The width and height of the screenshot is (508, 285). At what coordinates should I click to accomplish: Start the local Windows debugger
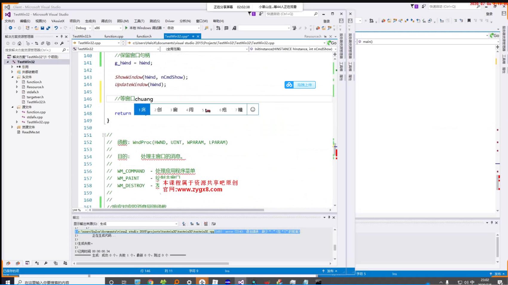[143, 28]
